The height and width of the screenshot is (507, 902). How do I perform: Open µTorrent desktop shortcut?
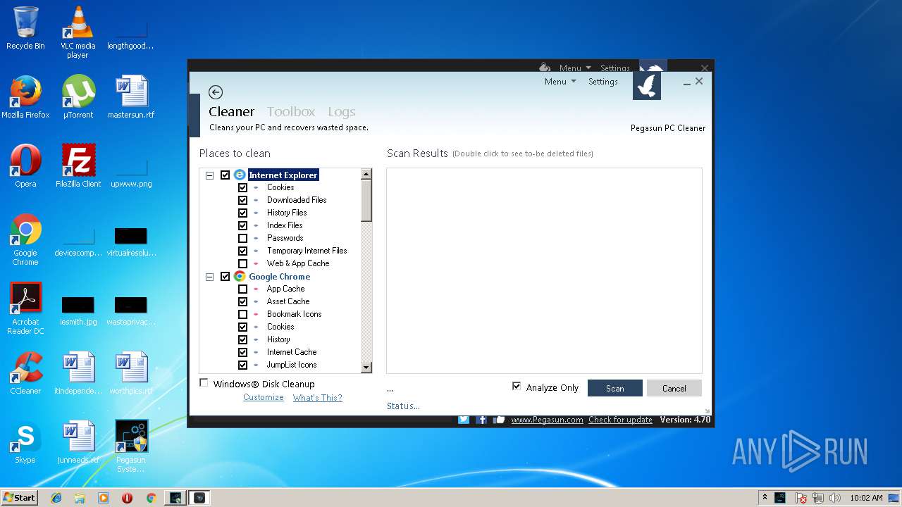(78, 97)
